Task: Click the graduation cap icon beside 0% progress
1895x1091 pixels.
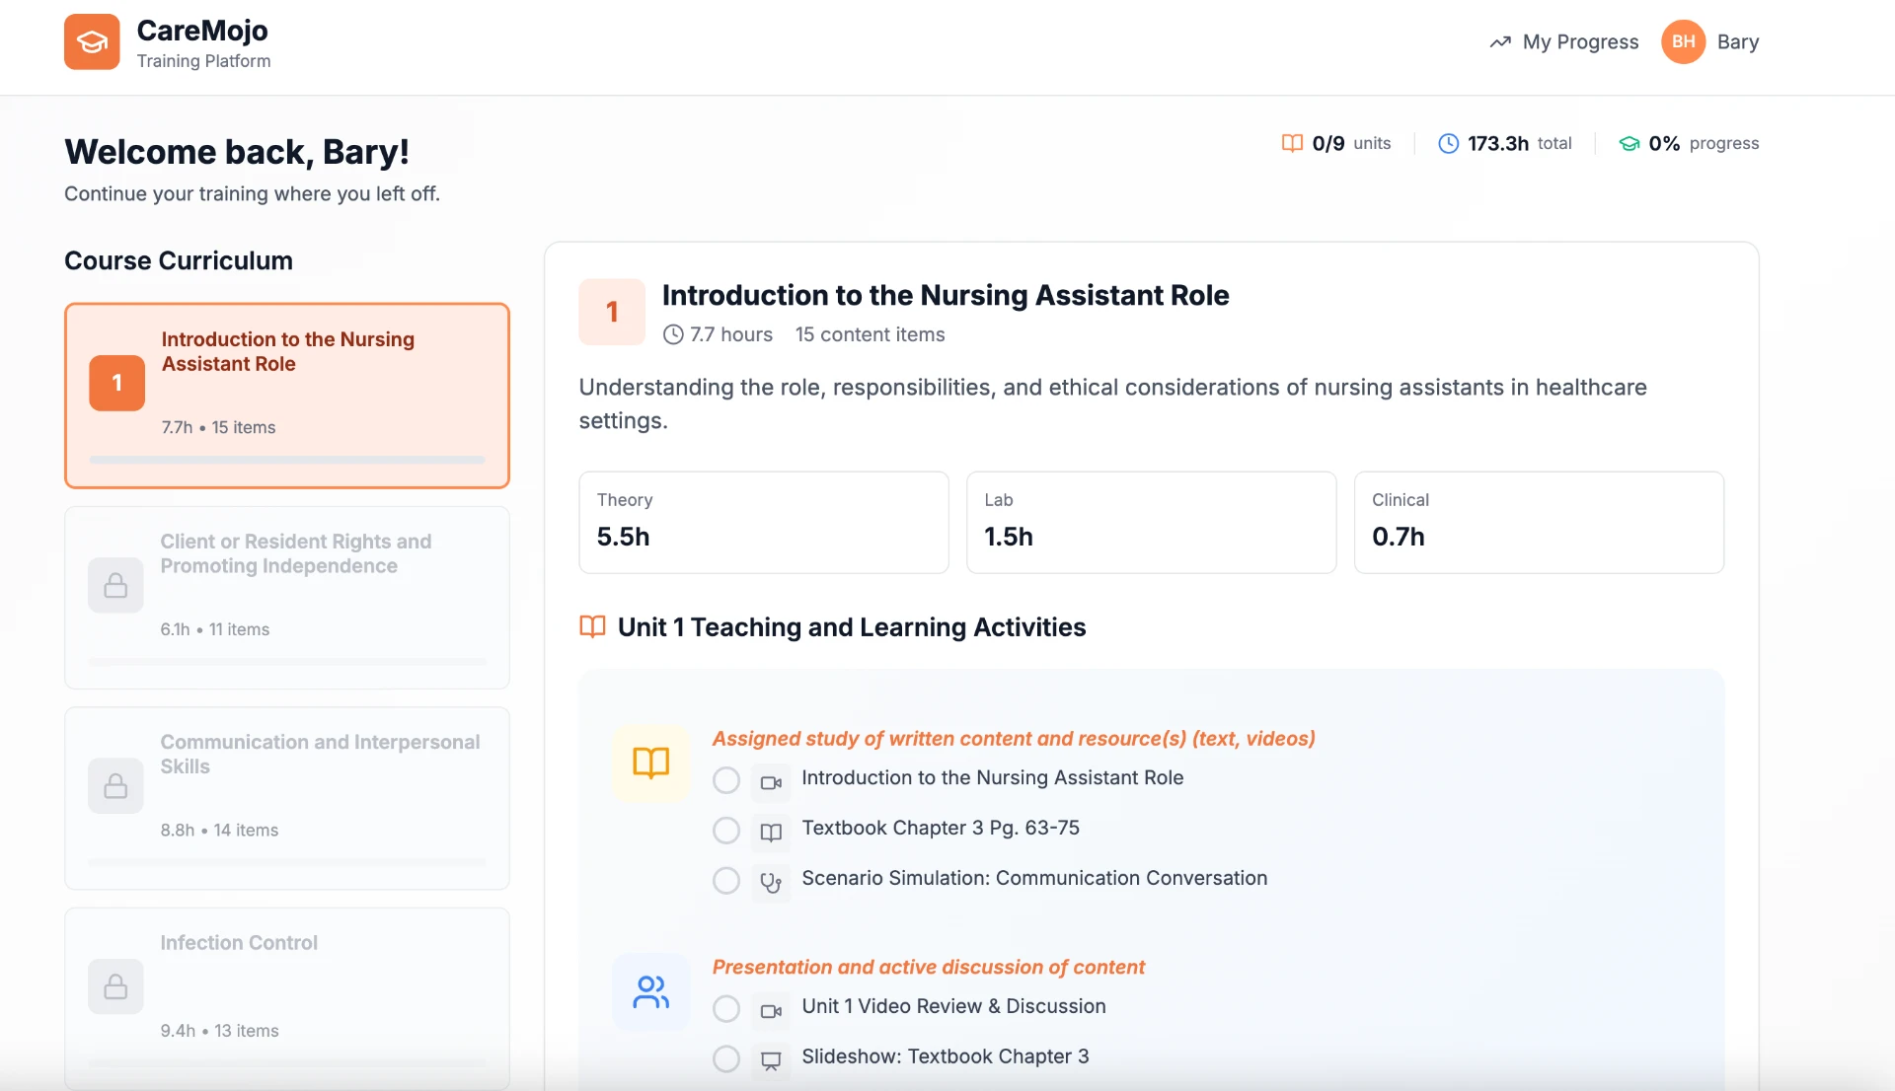Action: coord(1629,144)
